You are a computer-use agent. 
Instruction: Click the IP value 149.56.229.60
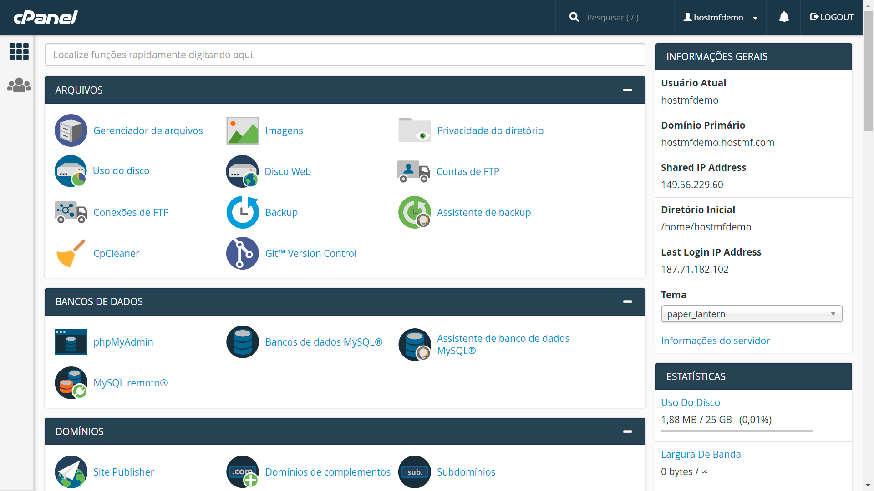coord(692,185)
